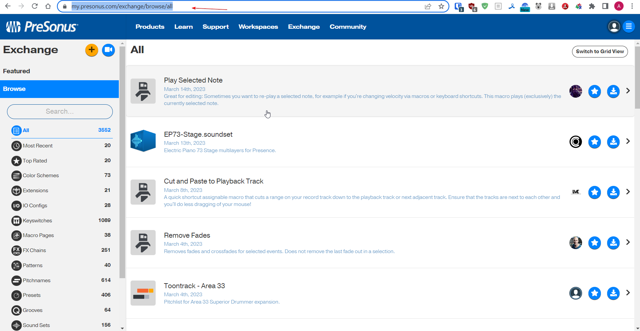The image size is (640, 331).
Task: Reload the browser page
Action: pos(34,6)
